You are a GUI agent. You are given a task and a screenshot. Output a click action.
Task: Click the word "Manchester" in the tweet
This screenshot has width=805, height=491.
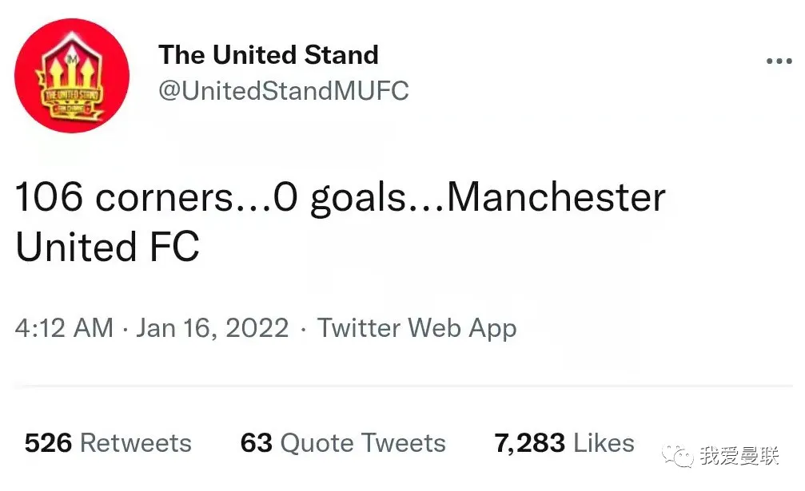(x=556, y=197)
